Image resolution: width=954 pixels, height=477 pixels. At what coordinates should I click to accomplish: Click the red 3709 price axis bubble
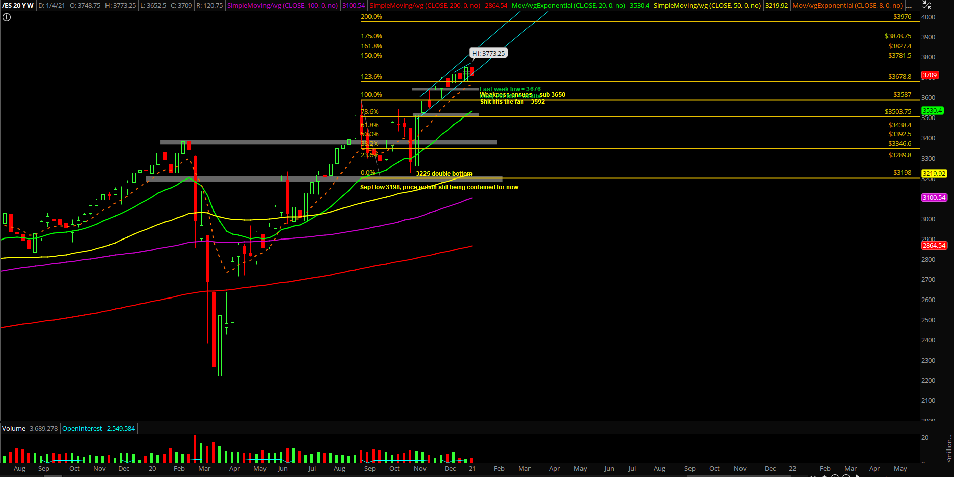click(930, 75)
